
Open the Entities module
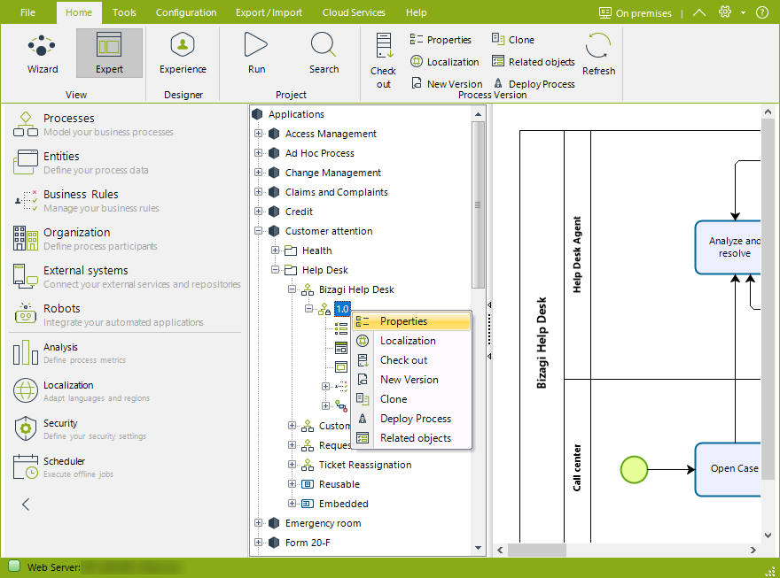click(x=124, y=162)
